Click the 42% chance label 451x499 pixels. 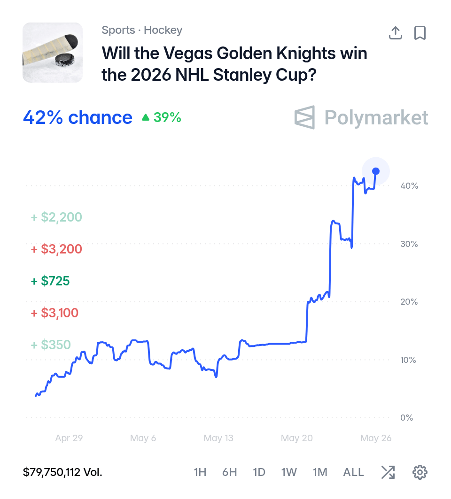78,117
